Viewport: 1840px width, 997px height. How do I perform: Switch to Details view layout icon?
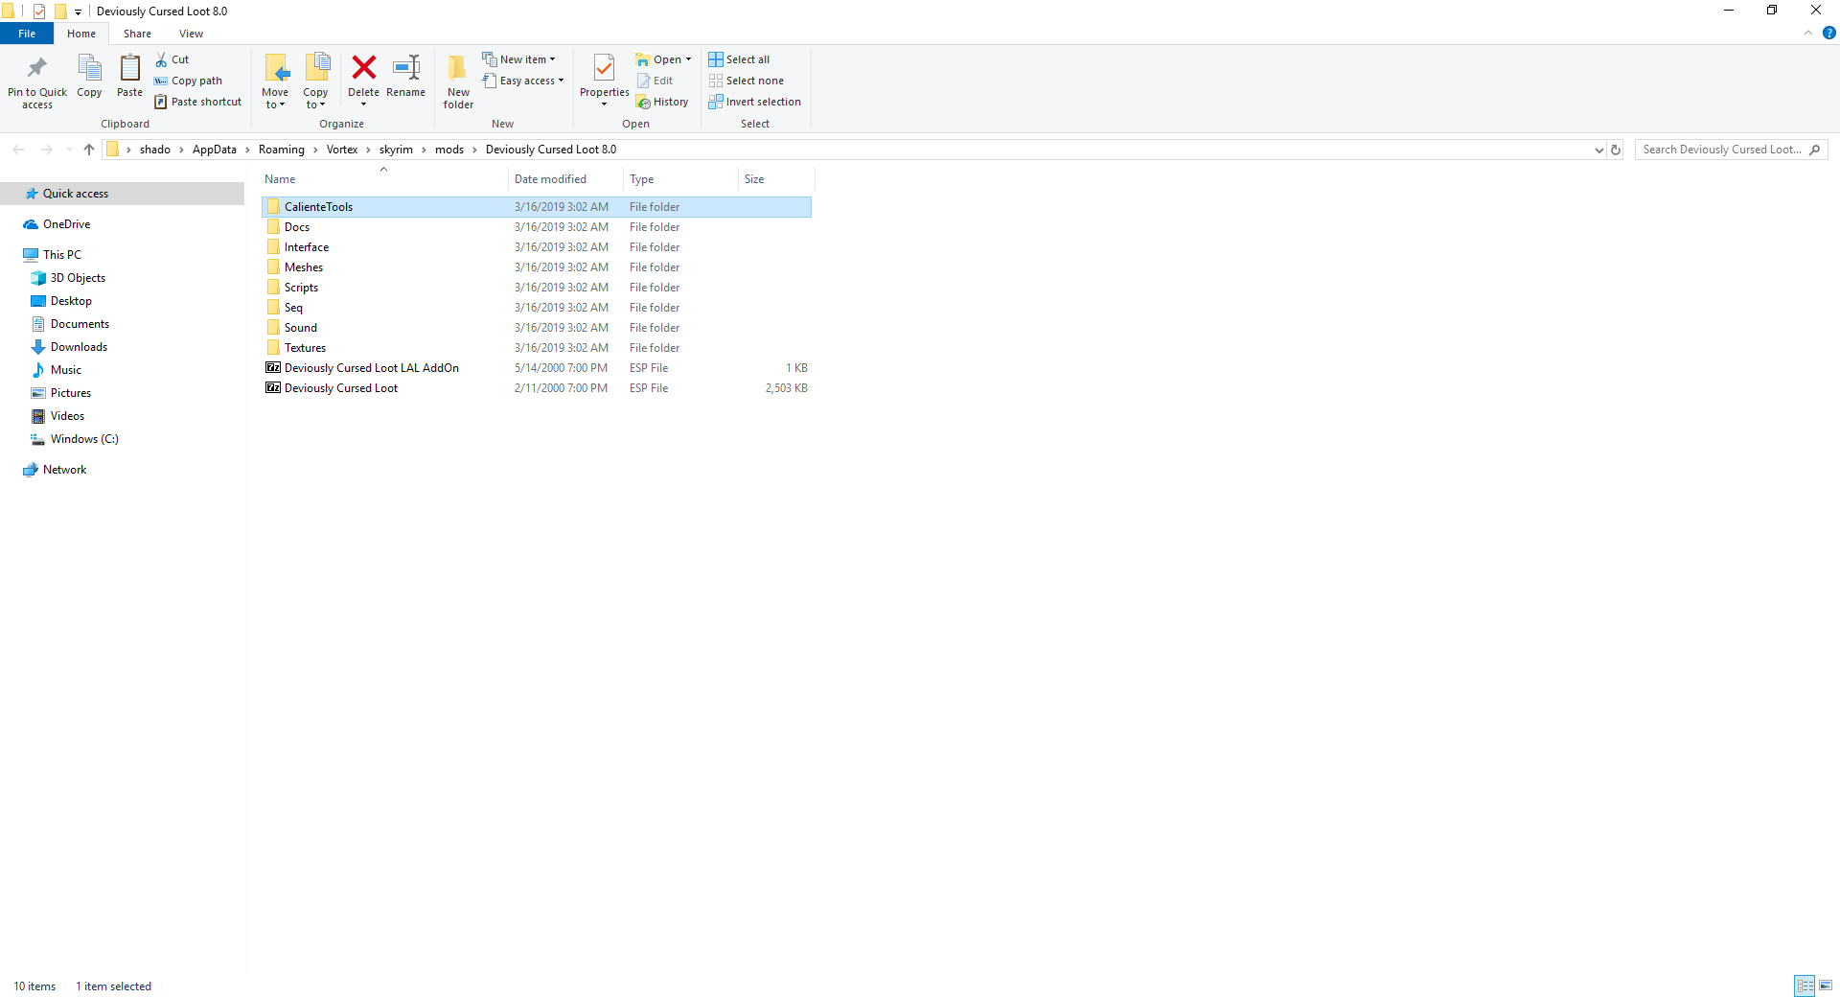pyautogui.click(x=1805, y=985)
